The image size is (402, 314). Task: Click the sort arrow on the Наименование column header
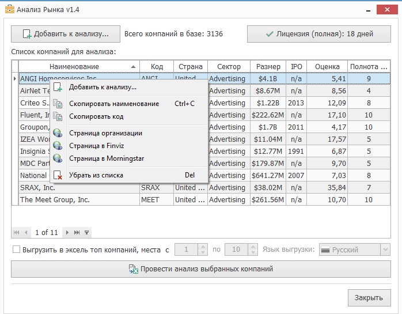134,67
